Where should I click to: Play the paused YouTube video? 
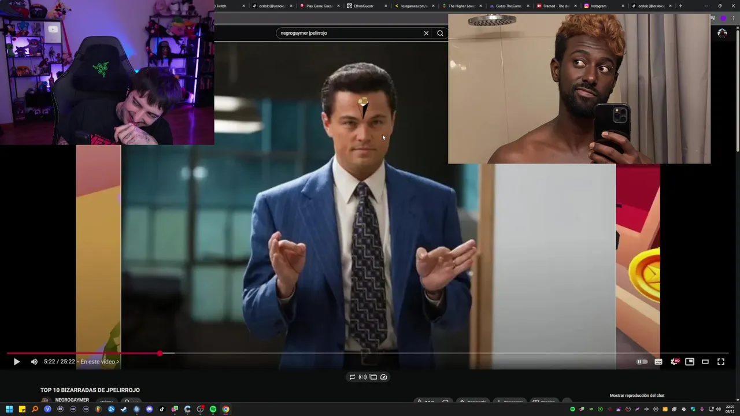click(x=16, y=362)
